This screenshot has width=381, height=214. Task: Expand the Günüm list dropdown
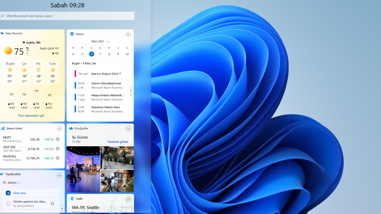(x=12, y=182)
